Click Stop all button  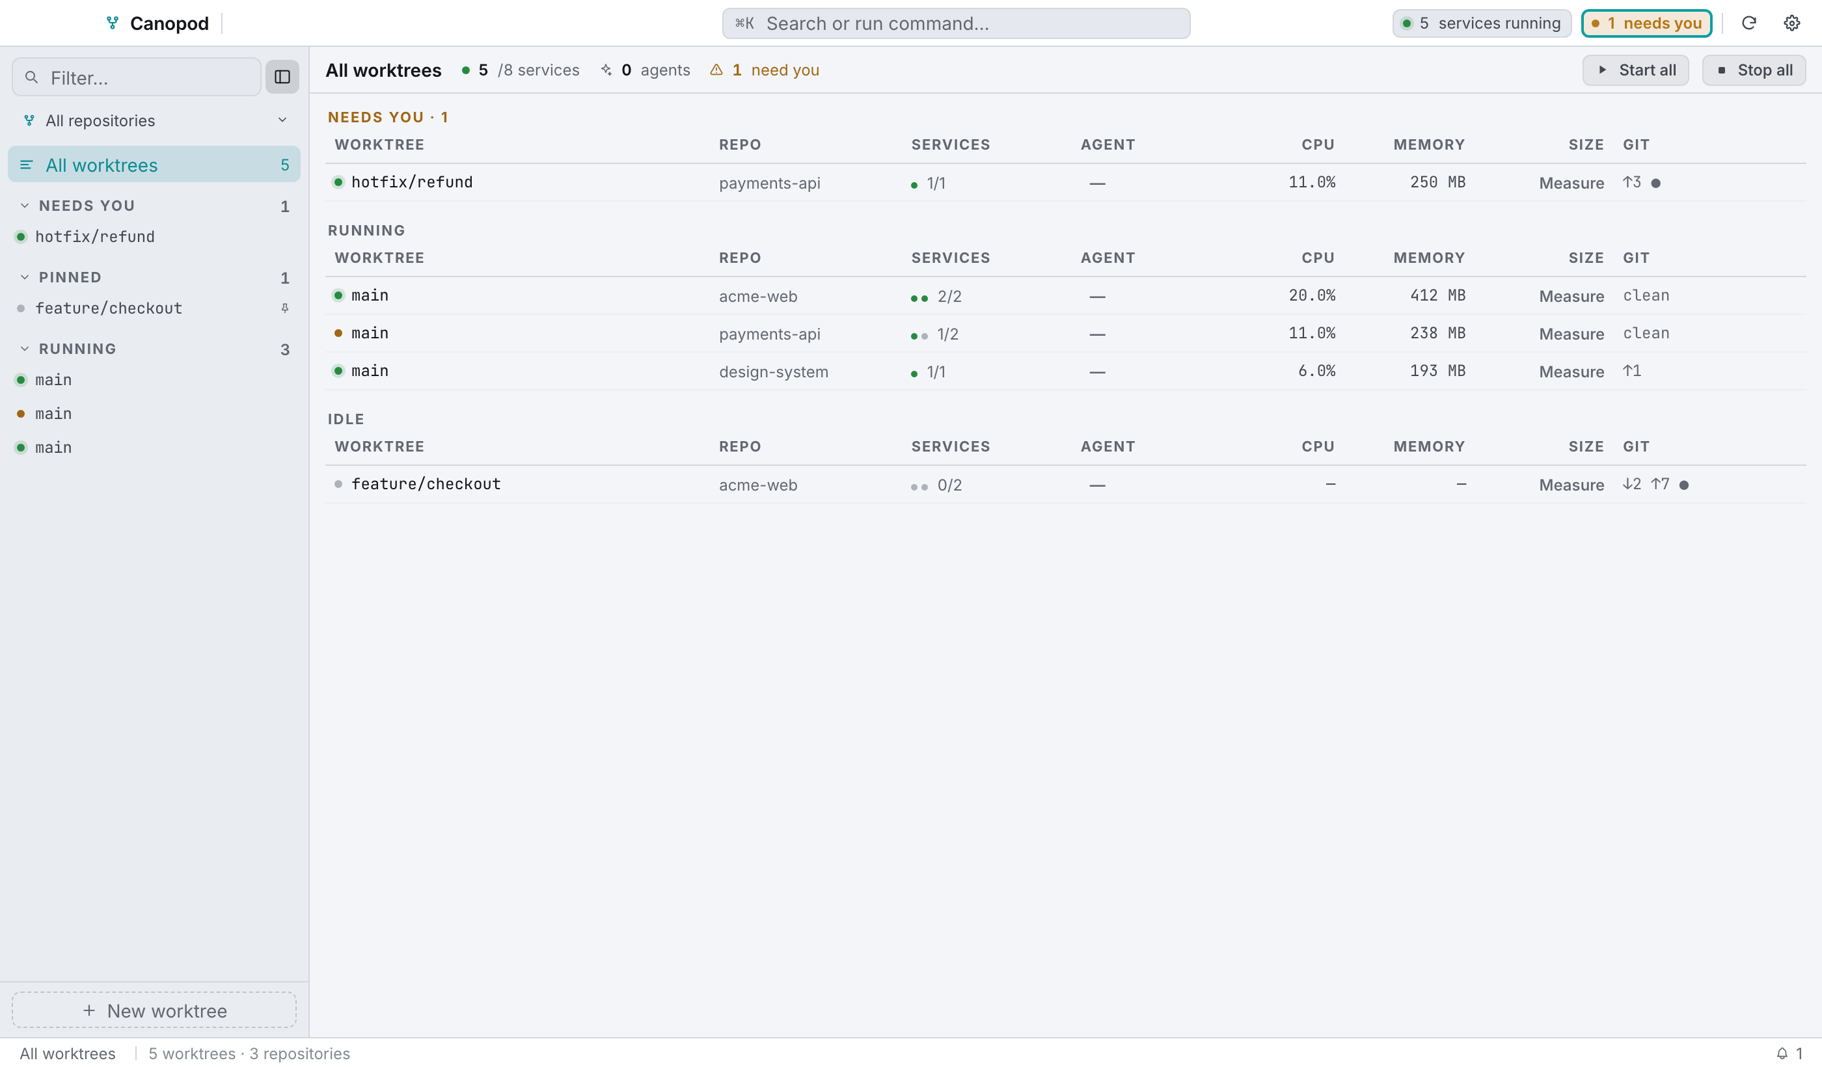pyautogui.click(x=1753, y=70)
